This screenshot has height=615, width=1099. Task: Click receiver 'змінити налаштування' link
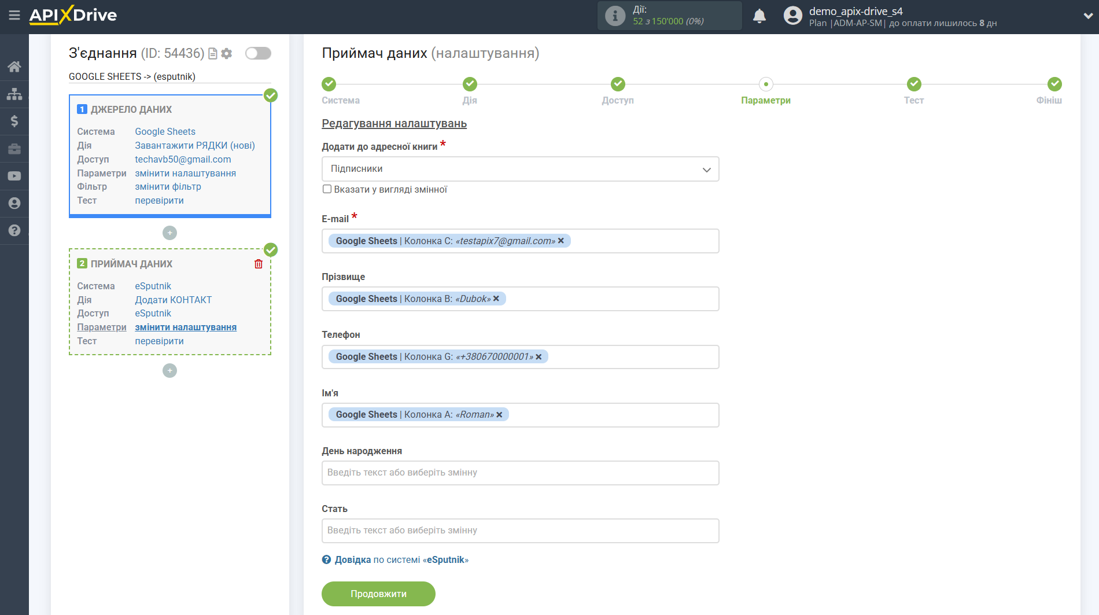[186, 327]
